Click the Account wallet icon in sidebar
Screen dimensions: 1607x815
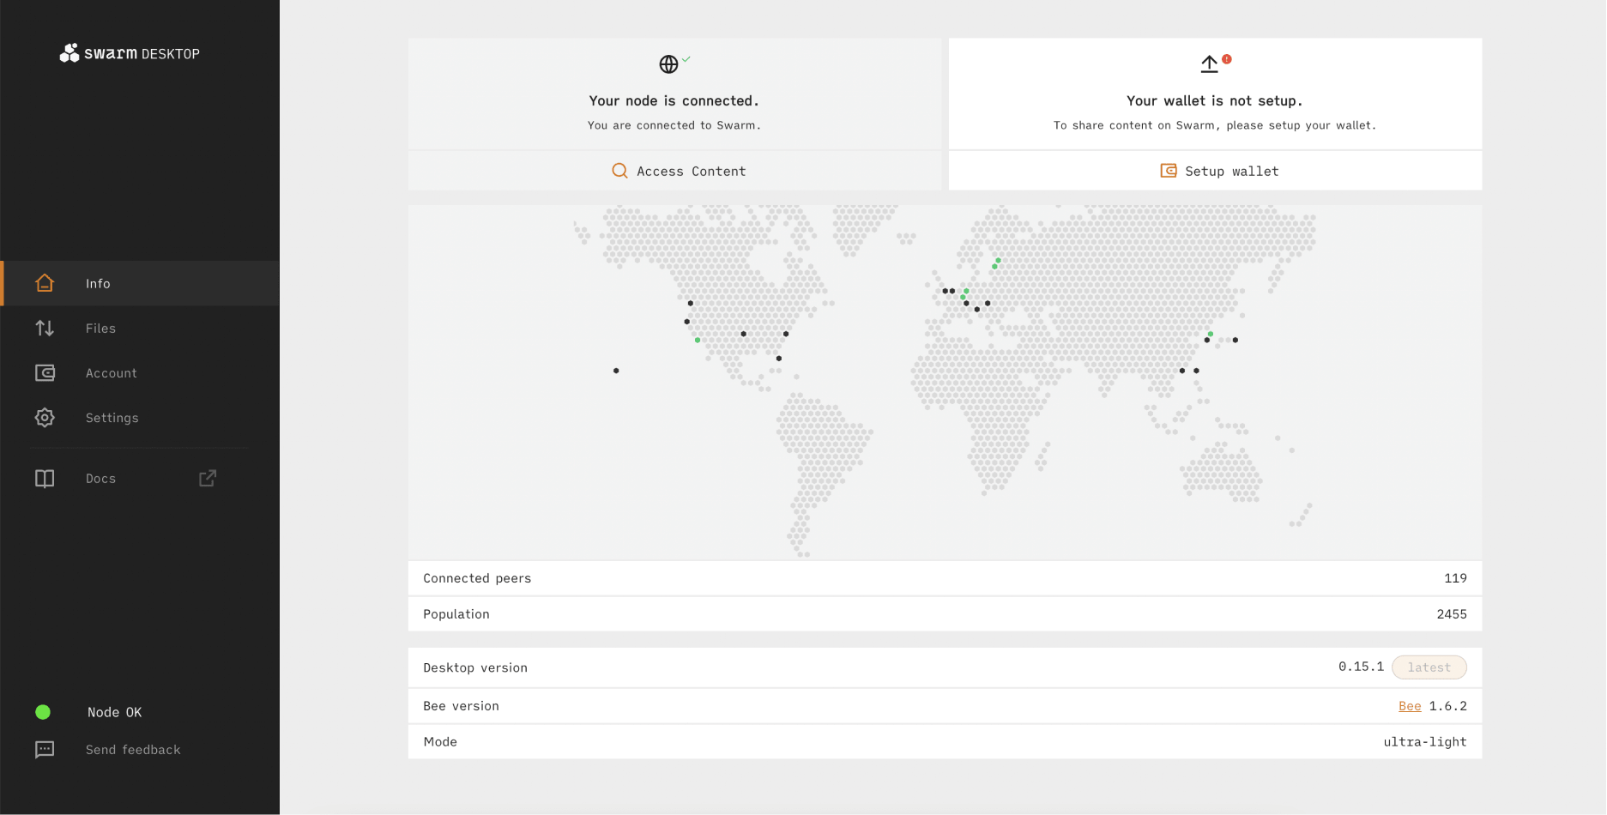(x=45, y=373)
